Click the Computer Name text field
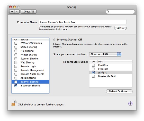The height and width of the screenshot is (121, 144). (83, 22)
